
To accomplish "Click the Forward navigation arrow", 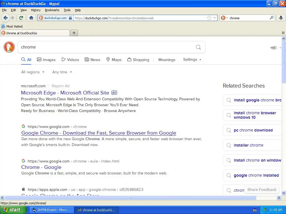I will coord(13,18).
